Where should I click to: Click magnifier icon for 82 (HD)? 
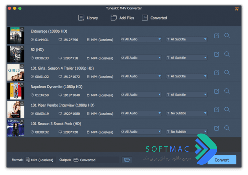click(x=227, y=54)
